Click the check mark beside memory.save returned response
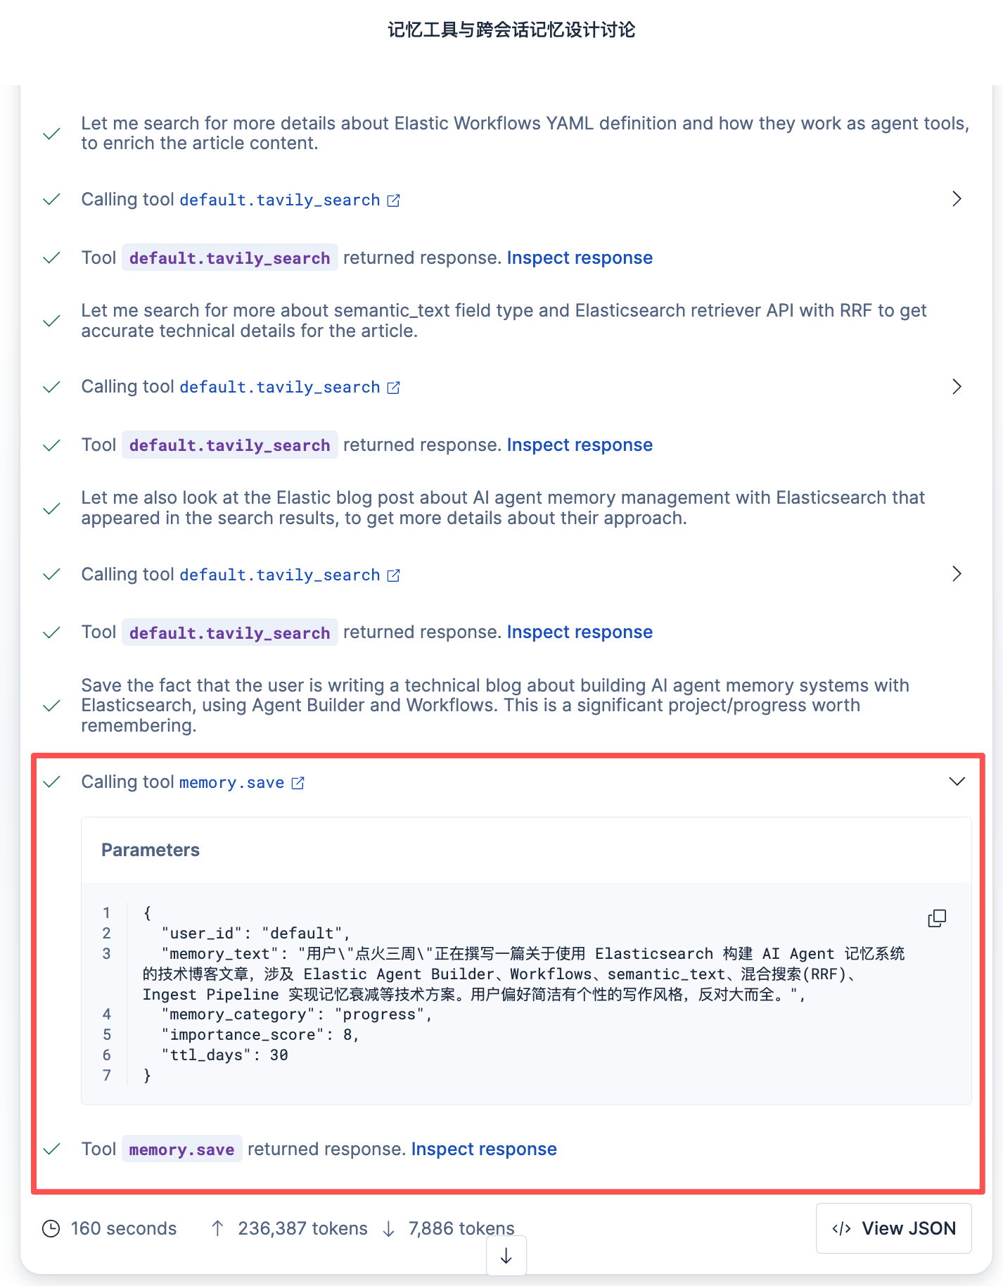This screenshot has height=1286, width=1003. tap(51, 1150)
